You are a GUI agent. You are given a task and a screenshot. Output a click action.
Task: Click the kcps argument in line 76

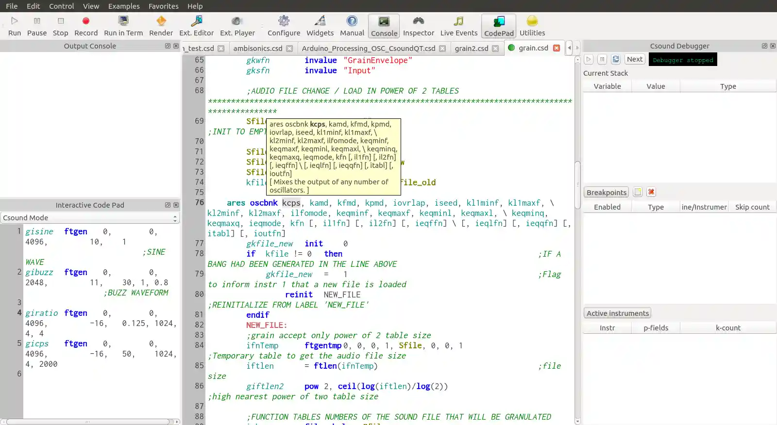point(291,203)
